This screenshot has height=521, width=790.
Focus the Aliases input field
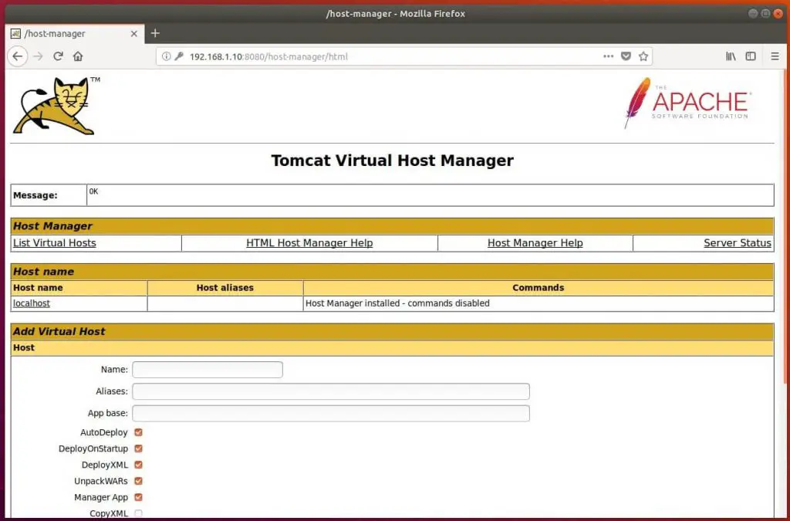[x=331, y=391]
